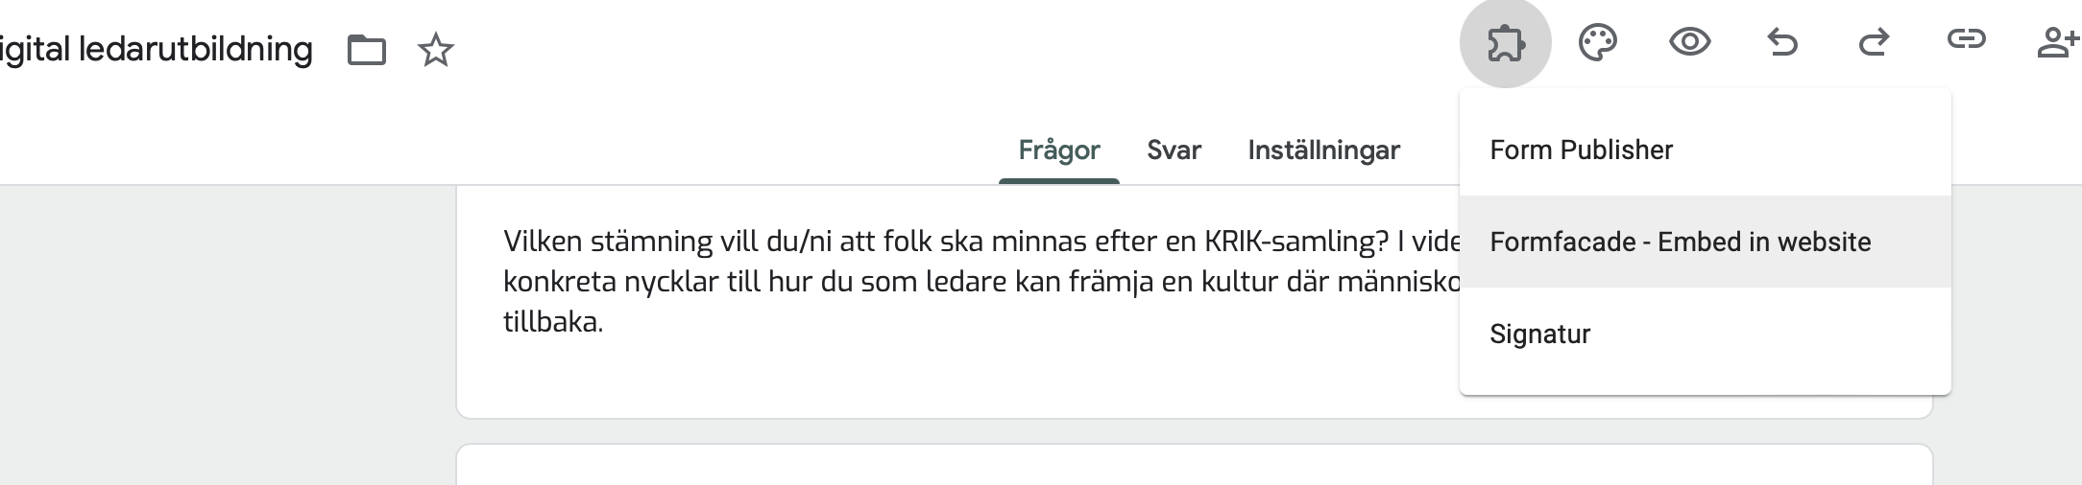Open the add-ons puzzle piece menu
The image size is (2082, 485).
(x=1505, y=43)
